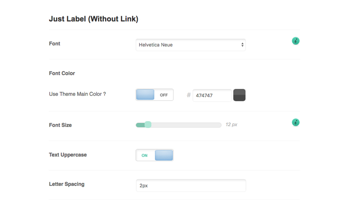Click the hash symbol before the hex field

[x=189, y=95]
